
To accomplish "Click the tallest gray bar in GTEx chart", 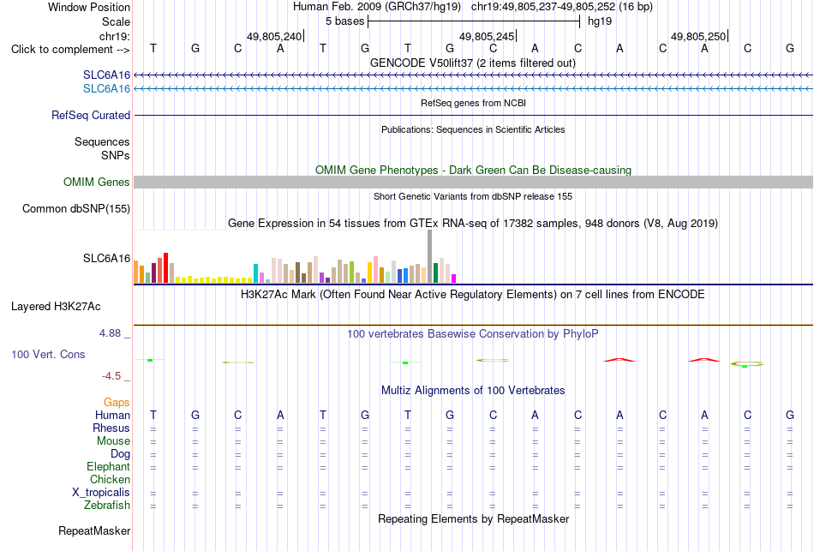I will tap(430, 256).
